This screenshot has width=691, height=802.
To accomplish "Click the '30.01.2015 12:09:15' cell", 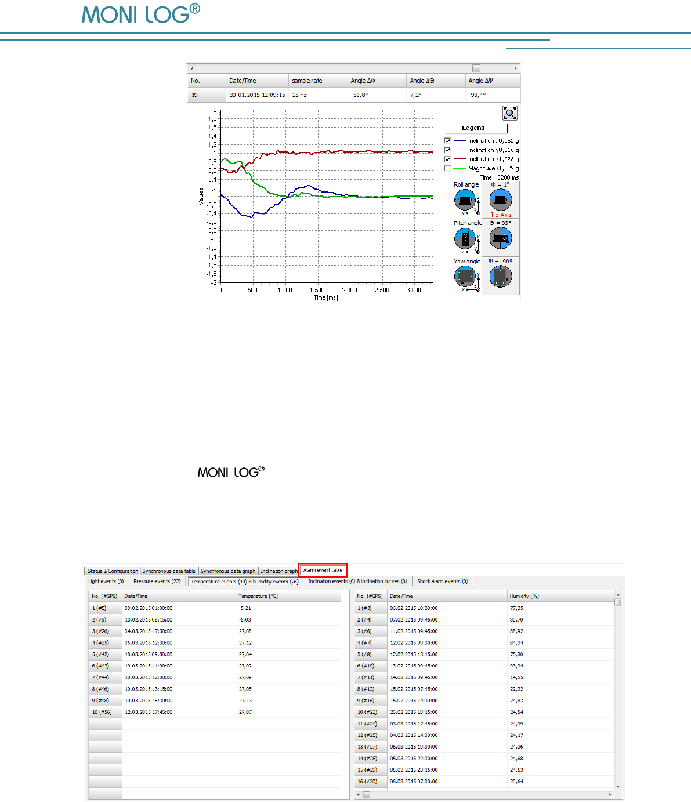I will [x=257, y=95].
